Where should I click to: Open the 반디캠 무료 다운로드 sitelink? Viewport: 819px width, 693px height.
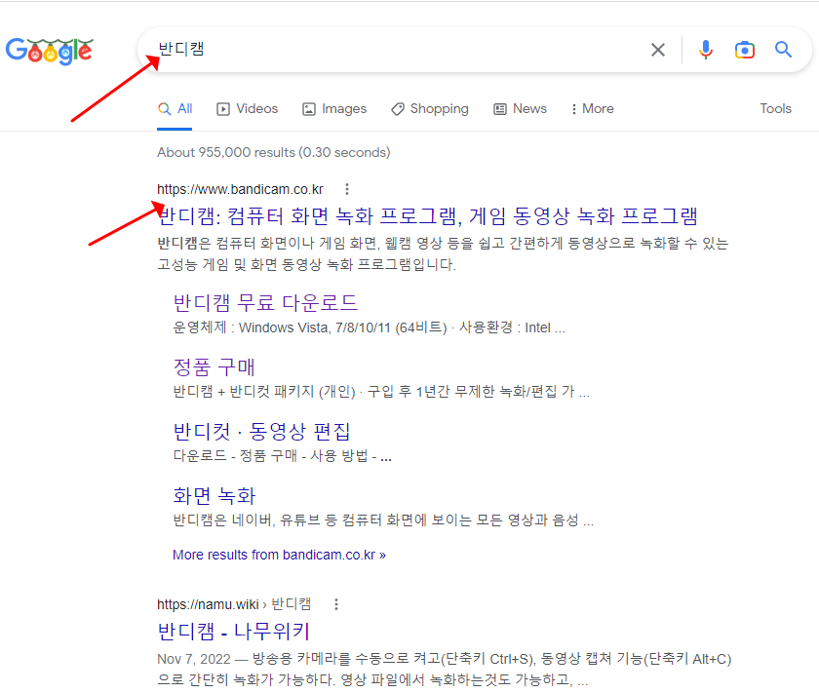[265, 303]
